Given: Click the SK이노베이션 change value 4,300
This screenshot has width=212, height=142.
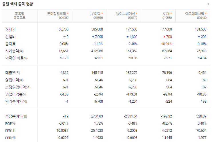Looking at the screenshot, I should pyautogui.click(x=133, y=37).
